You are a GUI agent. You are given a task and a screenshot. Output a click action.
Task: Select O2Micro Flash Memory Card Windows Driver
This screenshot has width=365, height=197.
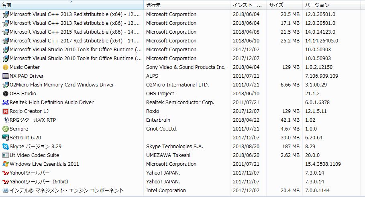coord(61,85)
